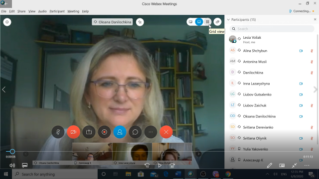Viewport: 319px width, 179px height.
Task: Open the Audio menu
Action: pyautogui.click(x=42, y=11)
